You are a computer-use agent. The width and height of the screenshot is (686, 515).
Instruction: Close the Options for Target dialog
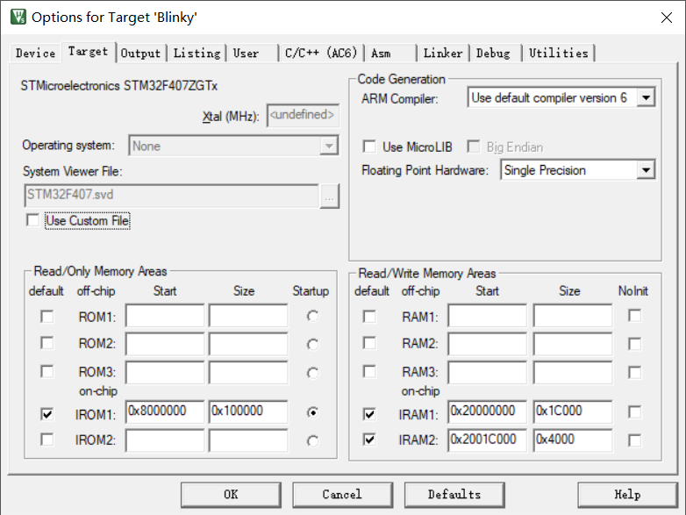[667, 18]
